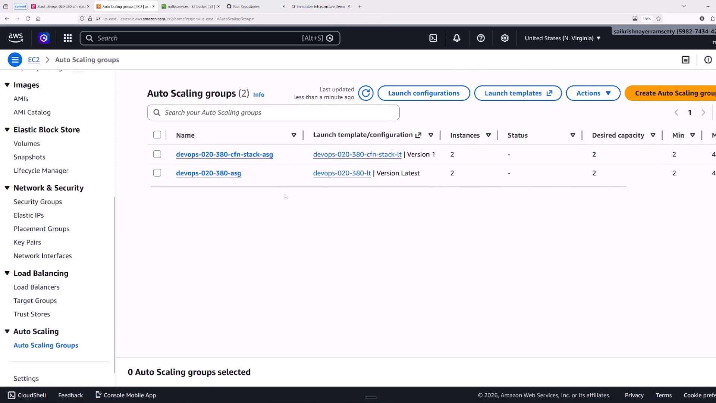Image resolution: width=716 pixels, height=403 pixels.
Task: Click Launch configurations button
Action: pyautogui.click(x=424, y=93)
